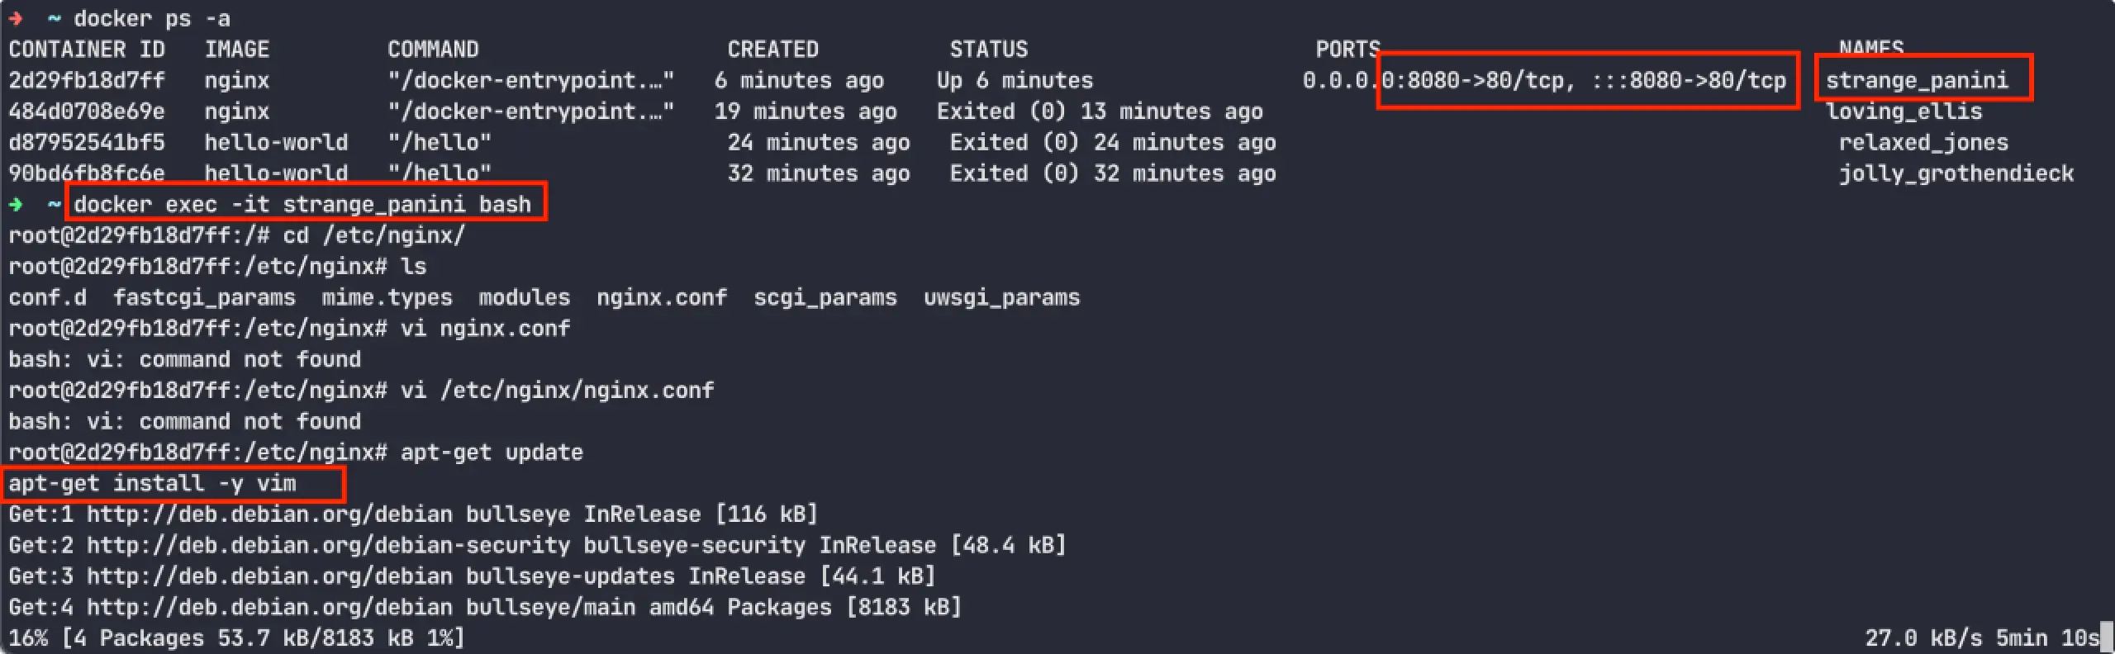
Task: Click the red prompt arrow before docker ps
Action: pyautogui.click(x=16, y=18)
